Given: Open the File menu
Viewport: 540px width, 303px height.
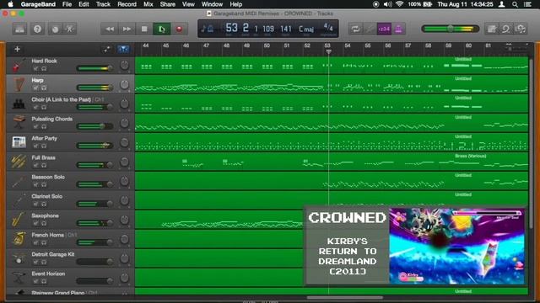Looking at the screenshot, I should pos(67,4).
